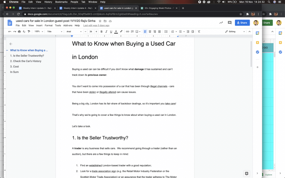Click the blue Share button
The height and width of the screenshot is (178, 285).
pos(242,23)
